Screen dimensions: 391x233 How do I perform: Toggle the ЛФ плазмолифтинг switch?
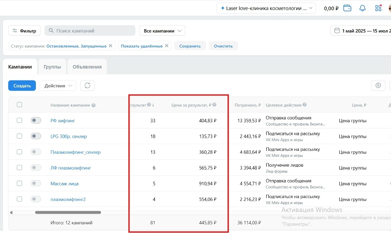[35, 168]
